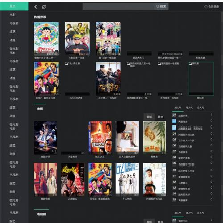The height and width of the screenshot is (223, 223).
Task: Click the 电影 section heading
Action: (40, 109)
